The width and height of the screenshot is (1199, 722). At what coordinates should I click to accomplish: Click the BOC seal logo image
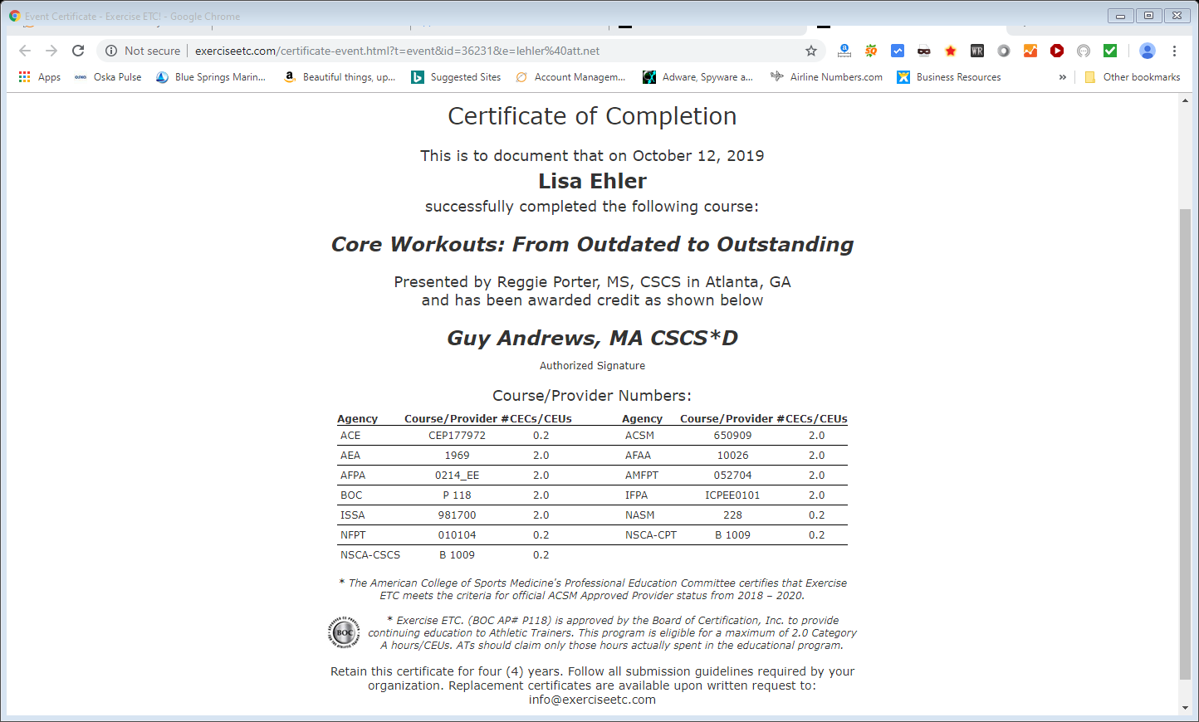344,632
